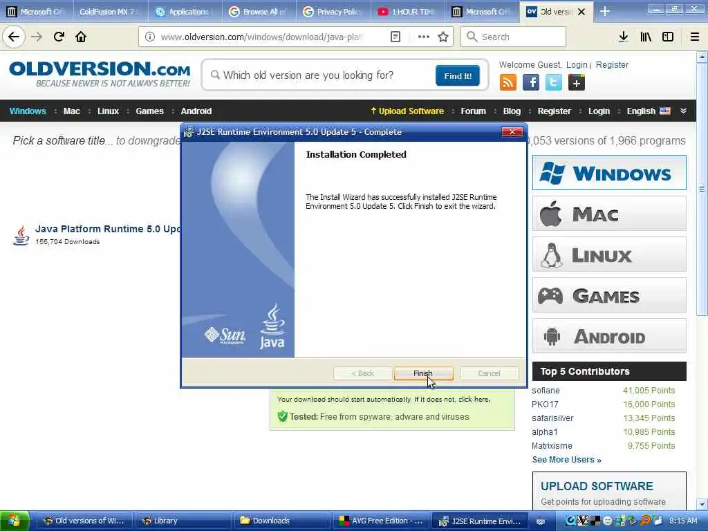Screen dimensions: 708x531
Task: Switch to the Browse All tab
Action: coord(259,11)
